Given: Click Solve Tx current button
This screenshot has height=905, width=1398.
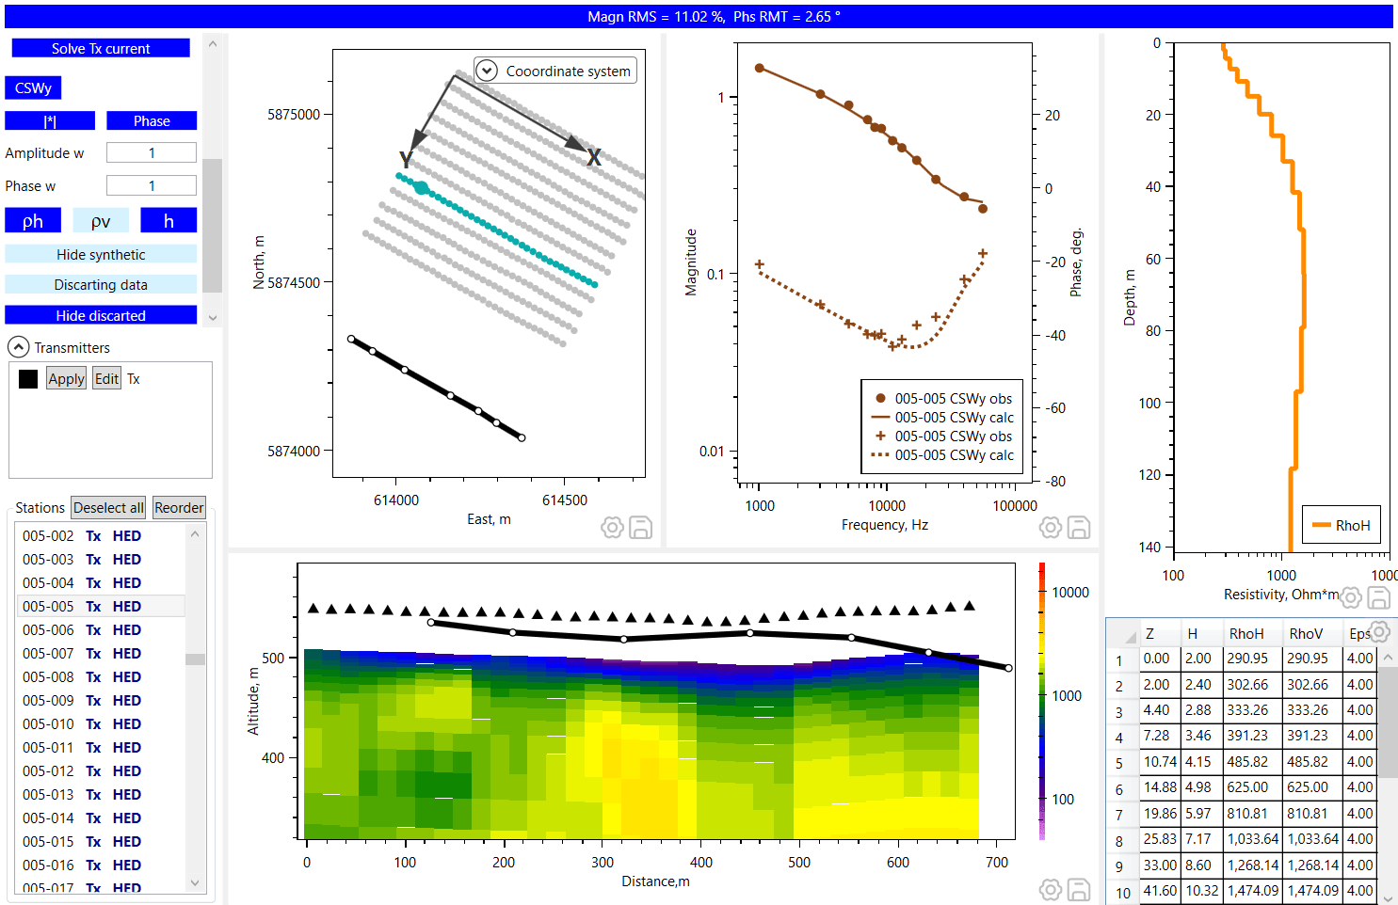Looking at the screenshot, I should click(x=101, y=48).
